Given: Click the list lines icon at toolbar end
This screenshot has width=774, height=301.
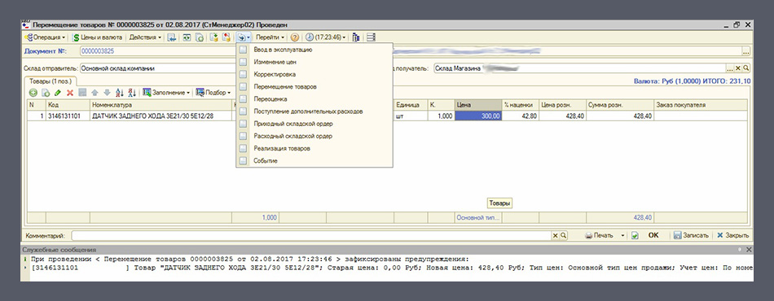Looking at the screenshot, I should coord(372,37).
